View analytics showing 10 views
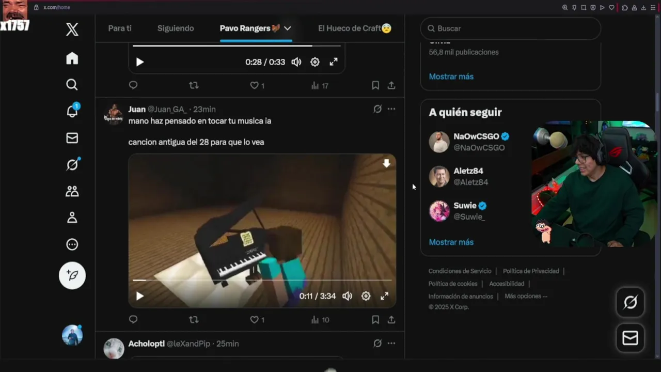661x372 pixels. click(x=320, y=320)
